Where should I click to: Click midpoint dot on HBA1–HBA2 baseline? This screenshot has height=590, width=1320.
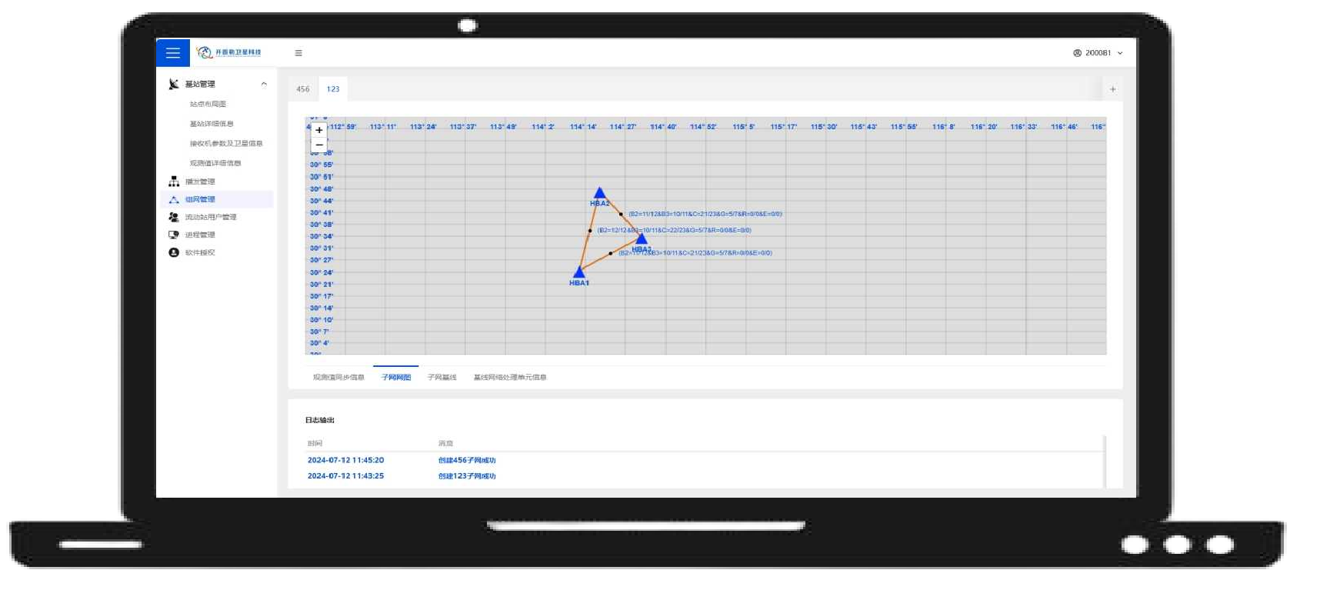click(590, 230)
